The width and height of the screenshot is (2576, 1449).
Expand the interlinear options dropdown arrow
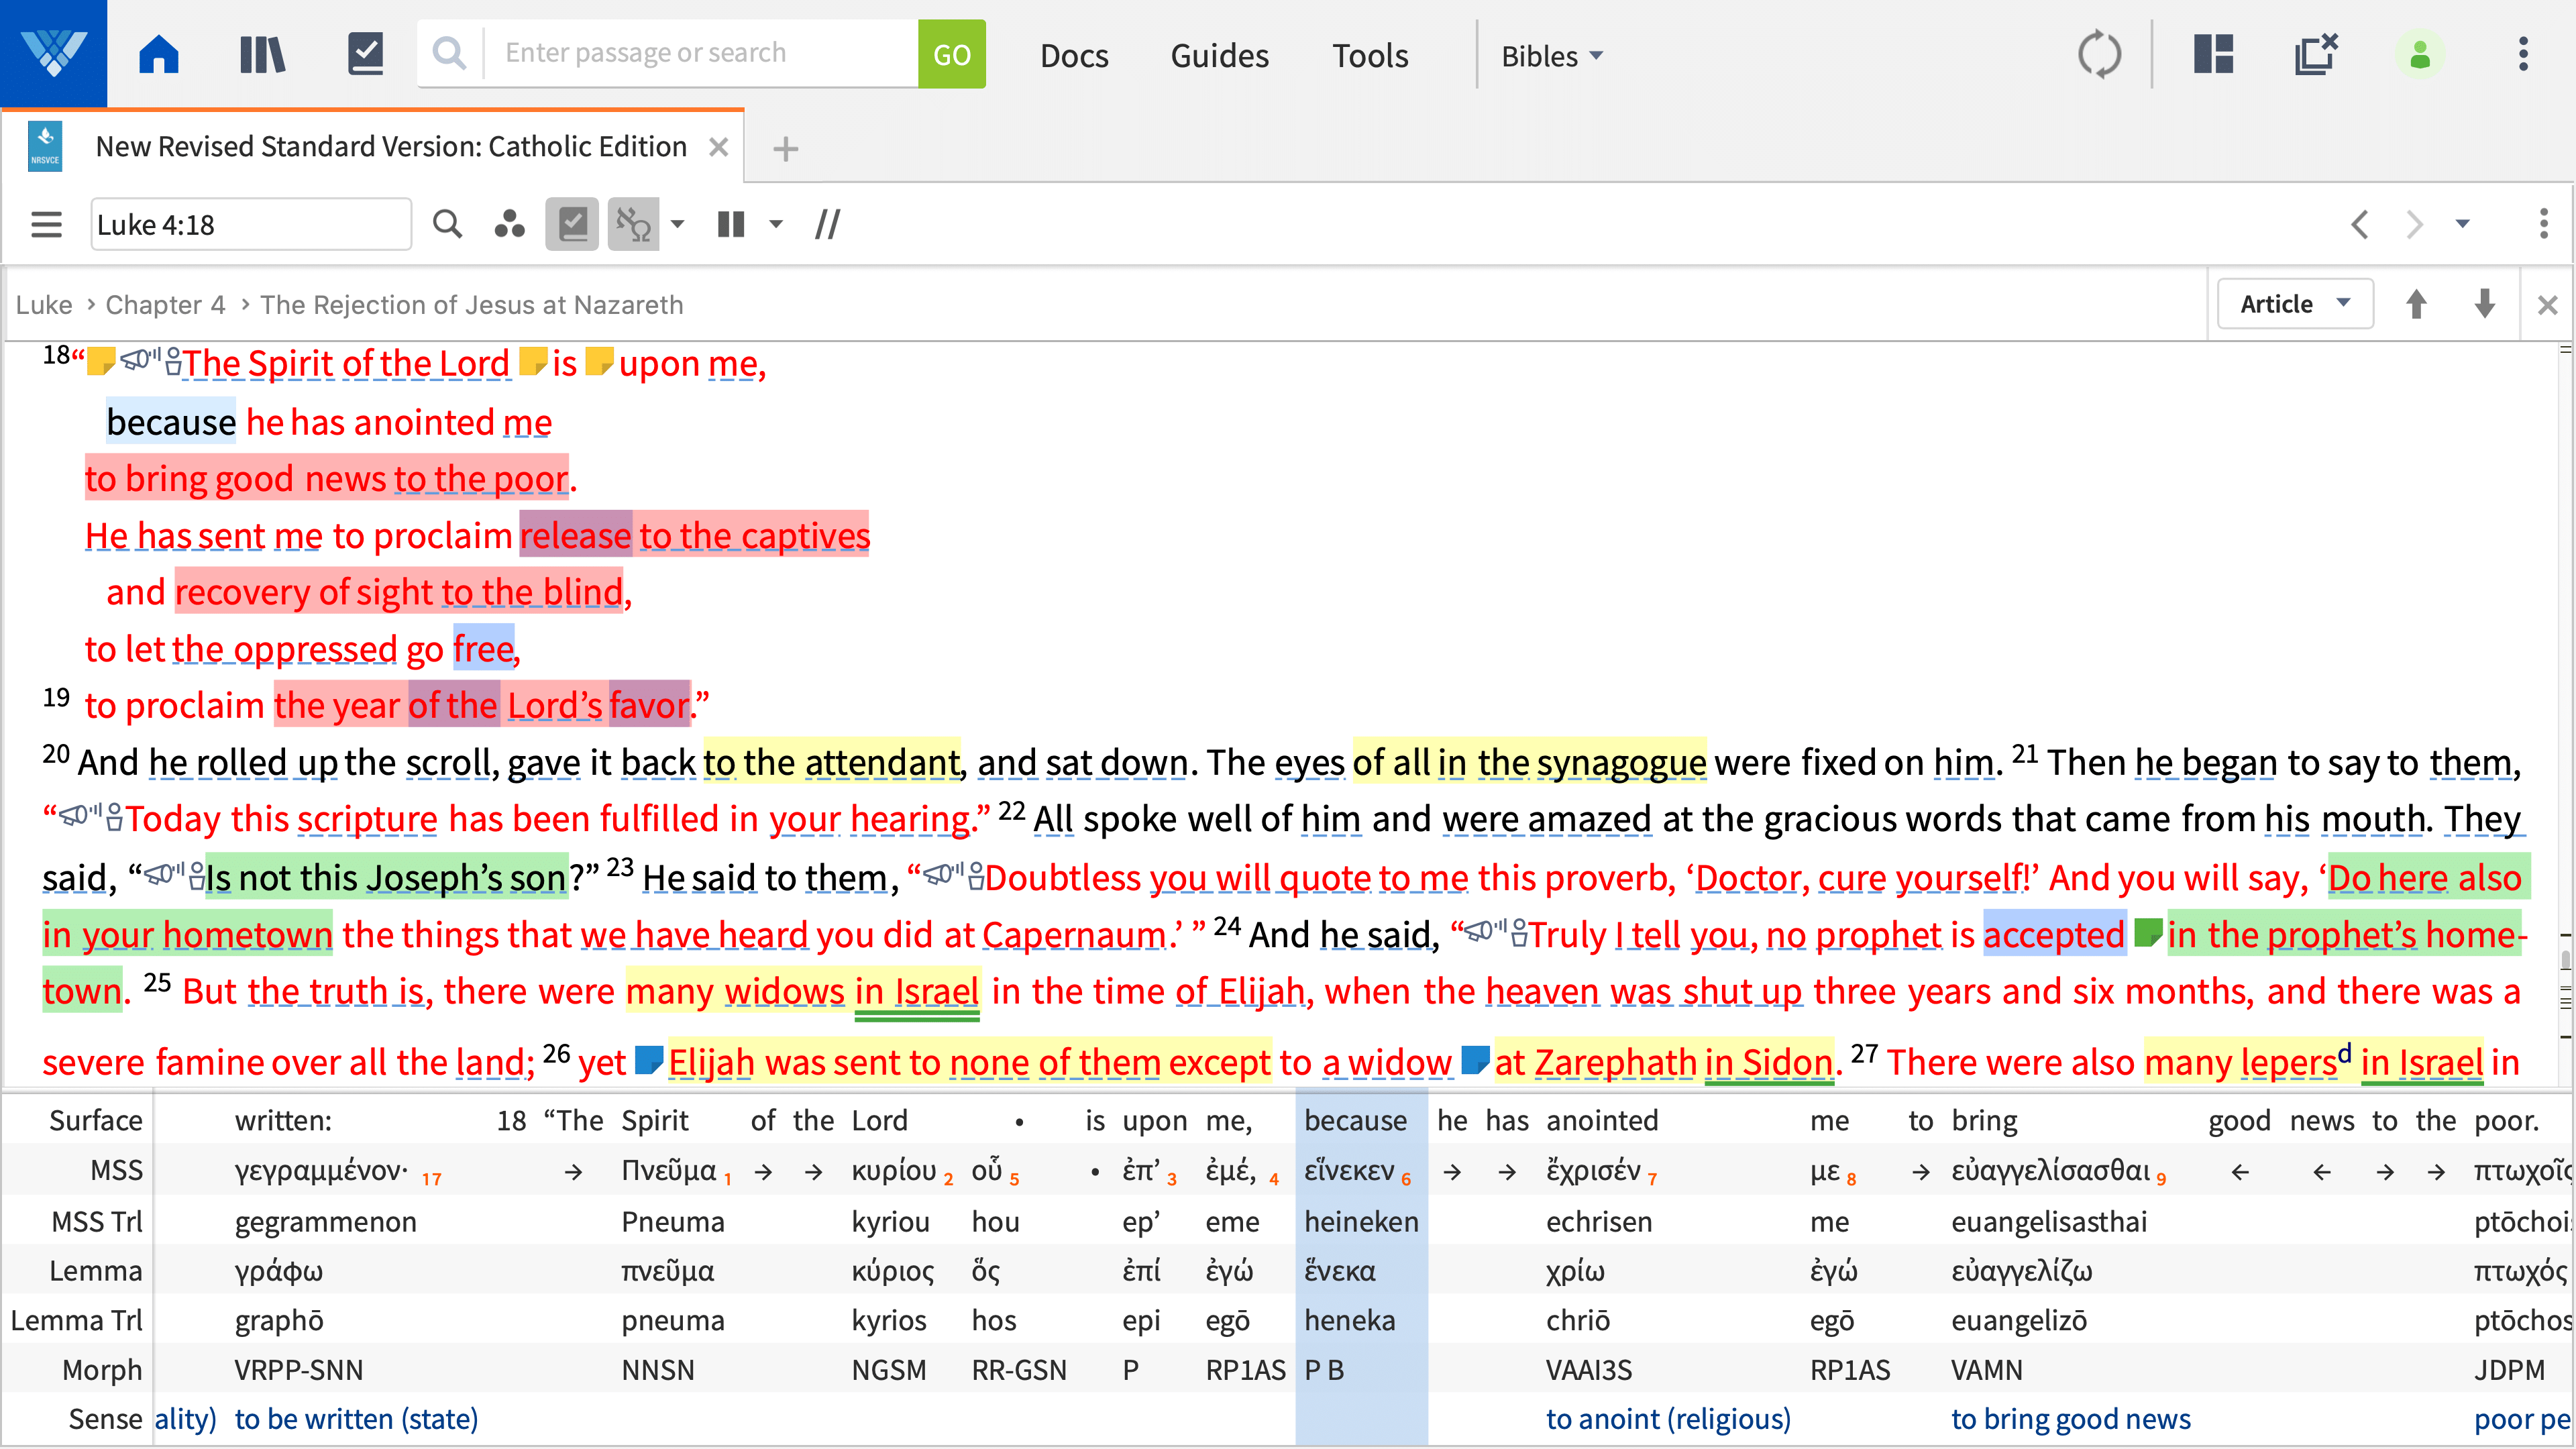coord(678,224)
